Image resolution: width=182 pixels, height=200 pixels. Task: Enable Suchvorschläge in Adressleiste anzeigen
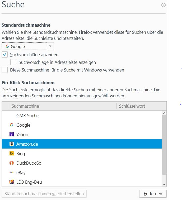tap(13, 62)
